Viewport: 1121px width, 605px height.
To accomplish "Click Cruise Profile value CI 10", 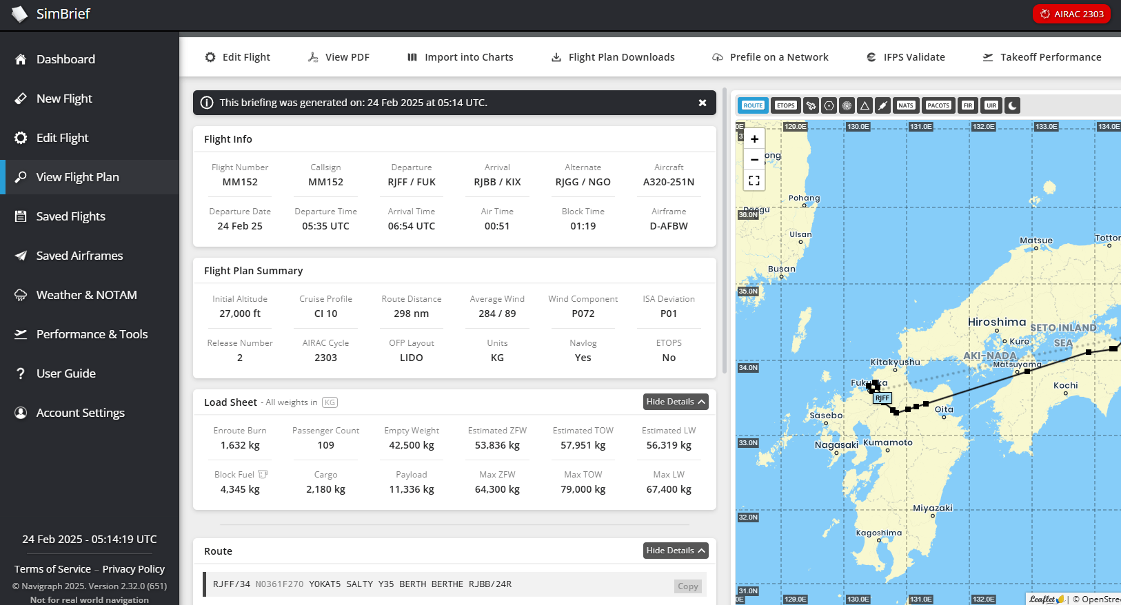I will [326, 314].
